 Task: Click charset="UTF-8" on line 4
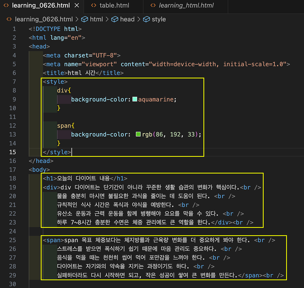[90, 56]
